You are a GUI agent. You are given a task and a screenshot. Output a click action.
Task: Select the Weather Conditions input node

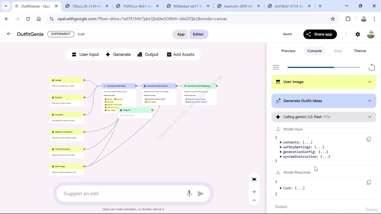[67, 135]
